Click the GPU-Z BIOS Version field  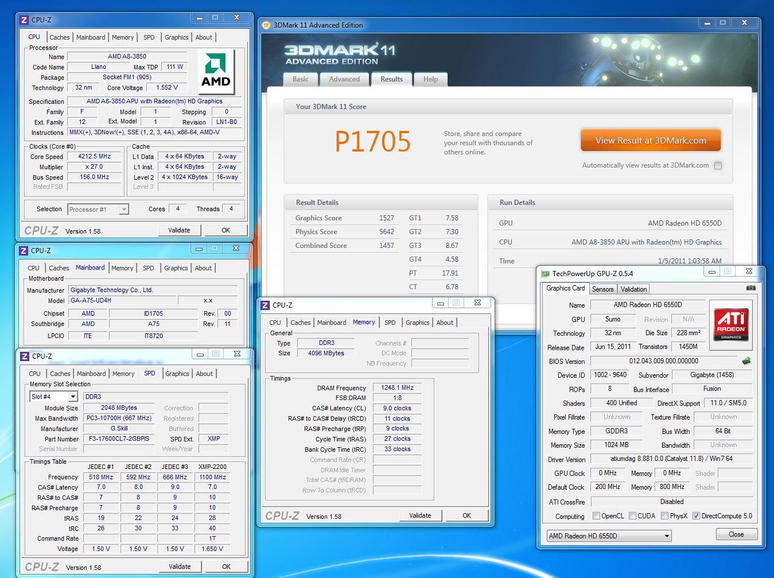coord(663,361)
